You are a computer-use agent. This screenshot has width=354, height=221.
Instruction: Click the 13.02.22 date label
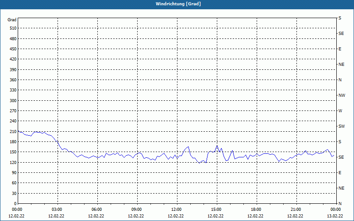click(x=335, y=216)
